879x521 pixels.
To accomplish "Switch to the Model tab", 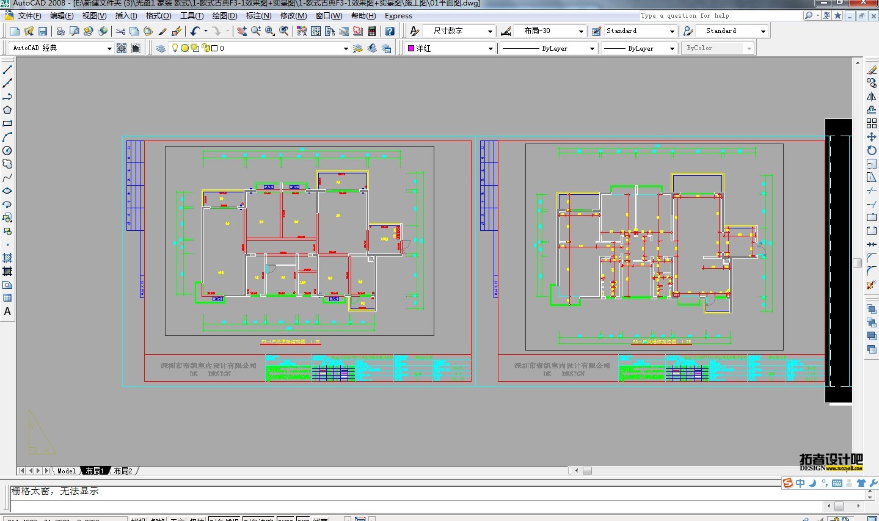I will pyautogui.click(x=67, y=471).
